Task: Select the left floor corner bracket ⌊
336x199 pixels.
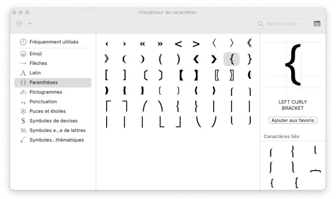Action: [162, 122]
